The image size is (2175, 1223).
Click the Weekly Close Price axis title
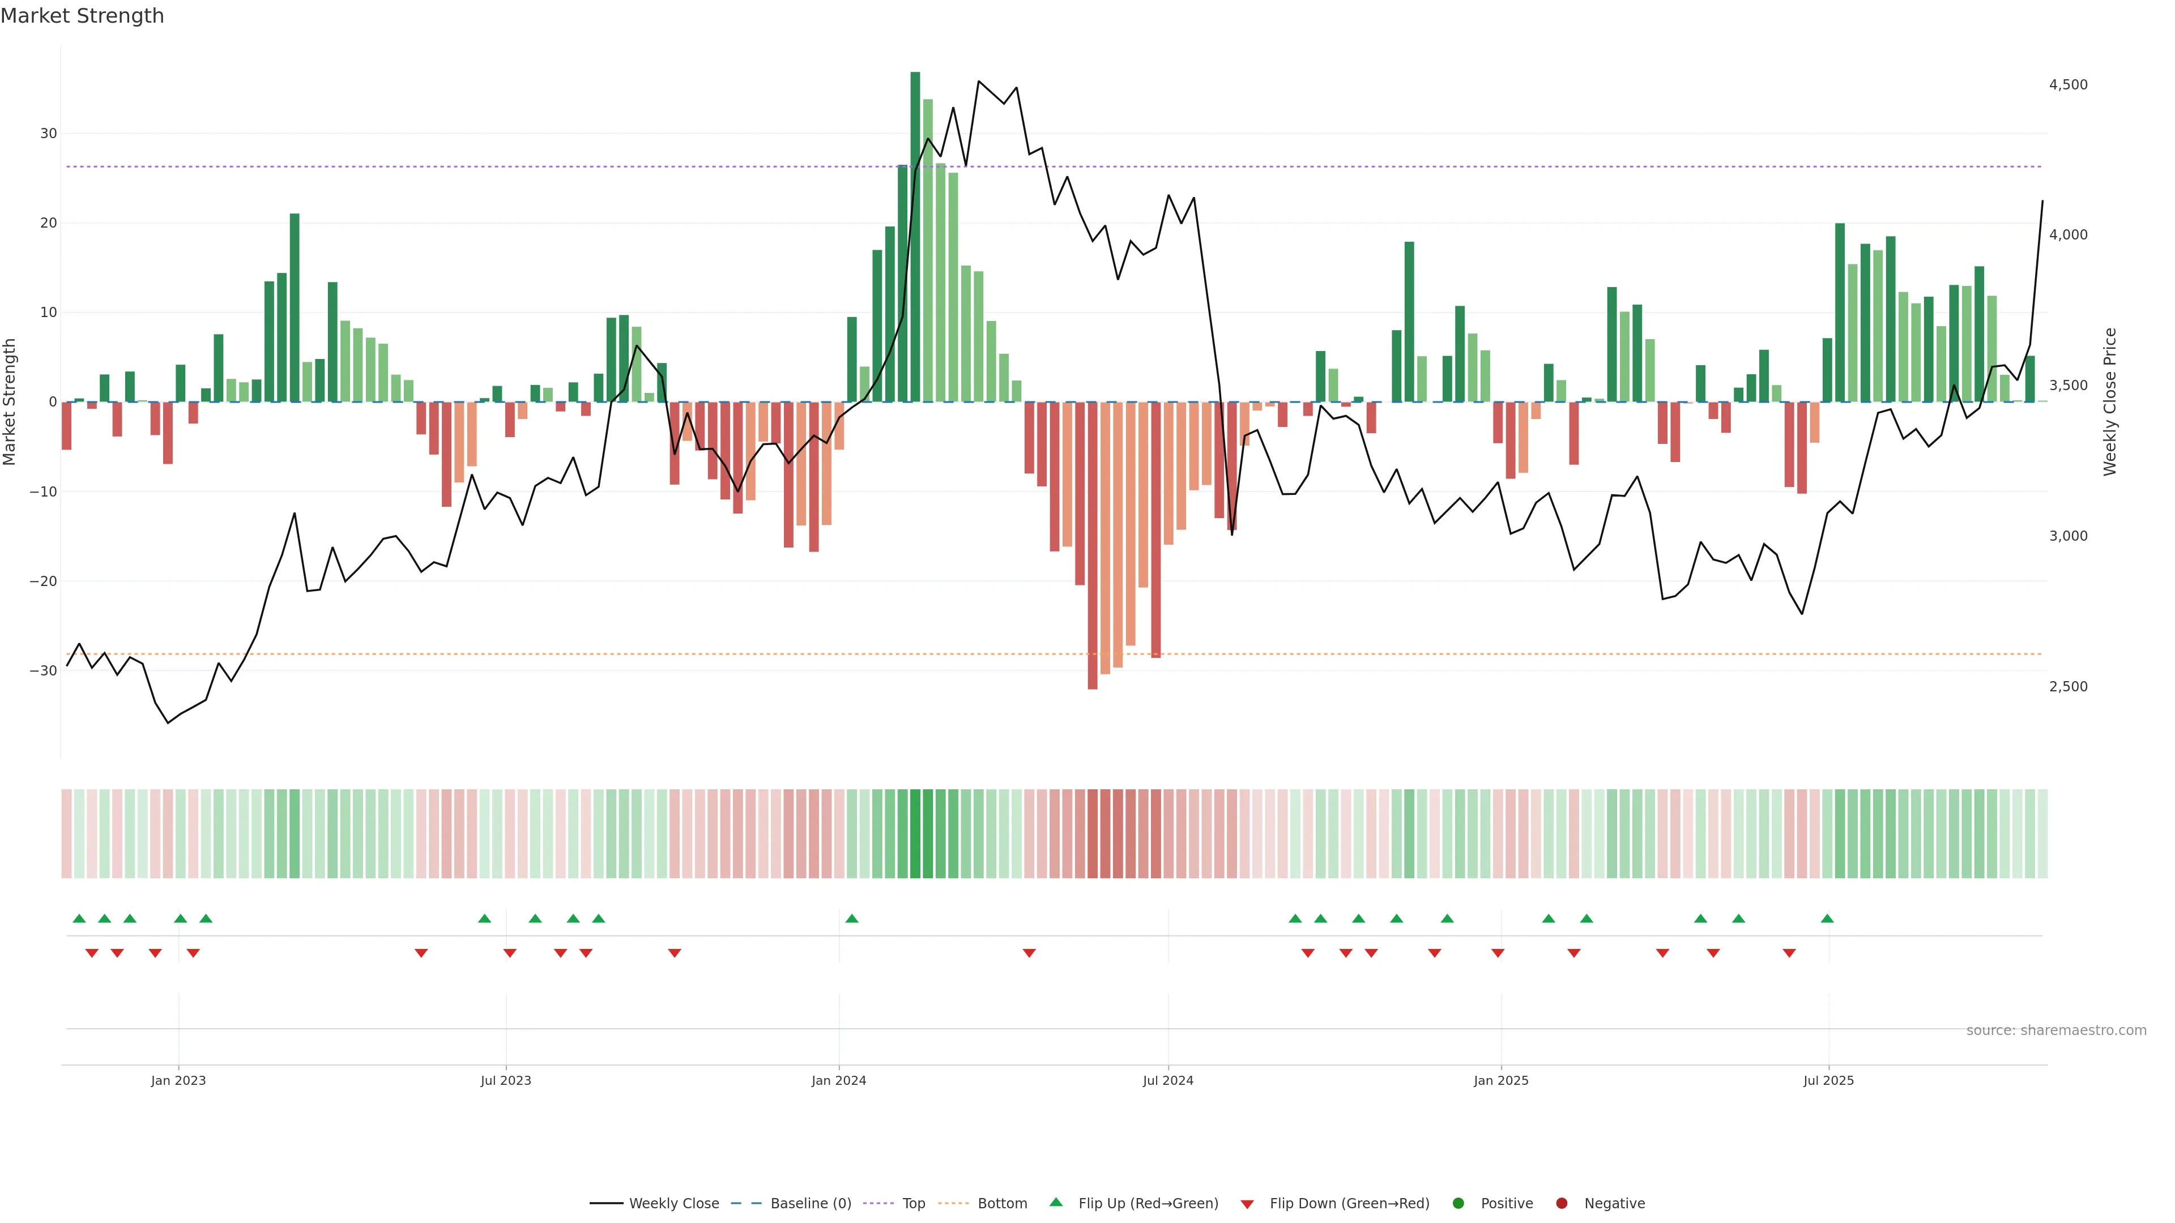(x=2110, y=402)
